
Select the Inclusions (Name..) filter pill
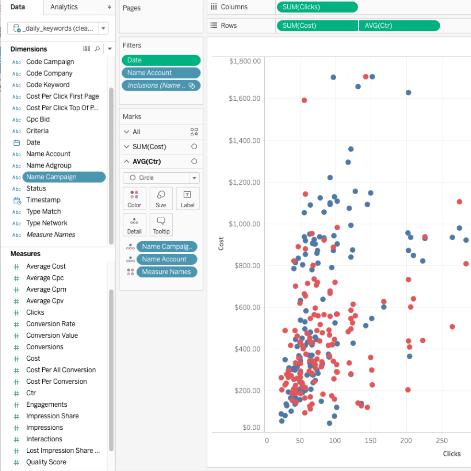coord(161,85)
